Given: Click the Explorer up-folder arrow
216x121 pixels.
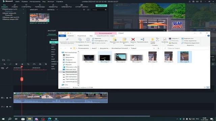Looking at the screenshot, I should tap(71, 48).
